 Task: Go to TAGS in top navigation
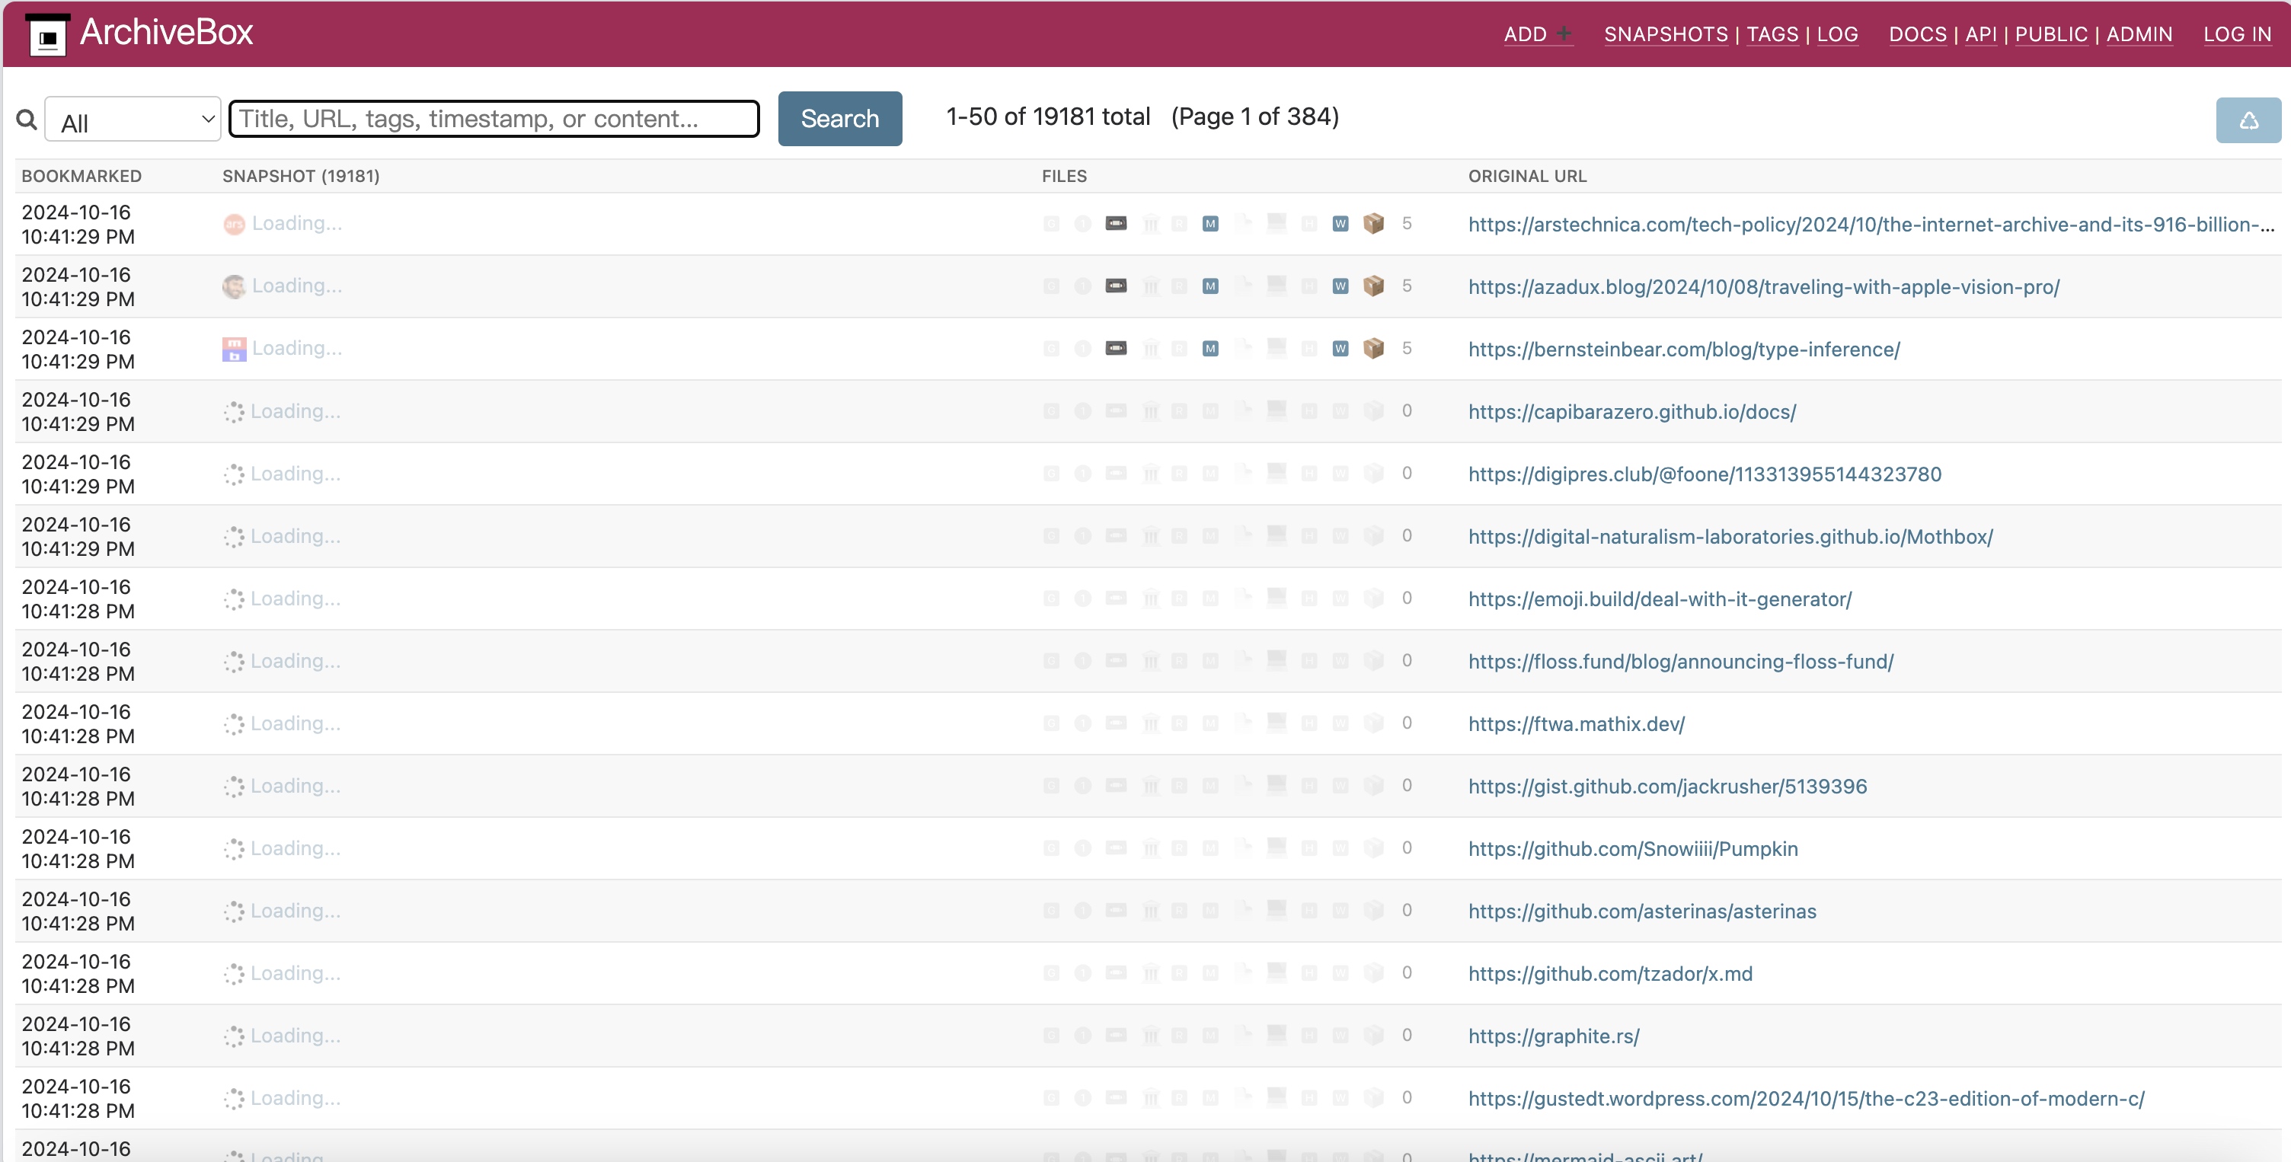point(1772,34)
